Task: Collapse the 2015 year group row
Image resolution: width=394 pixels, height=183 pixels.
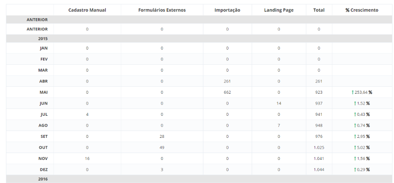Action: 199,39
